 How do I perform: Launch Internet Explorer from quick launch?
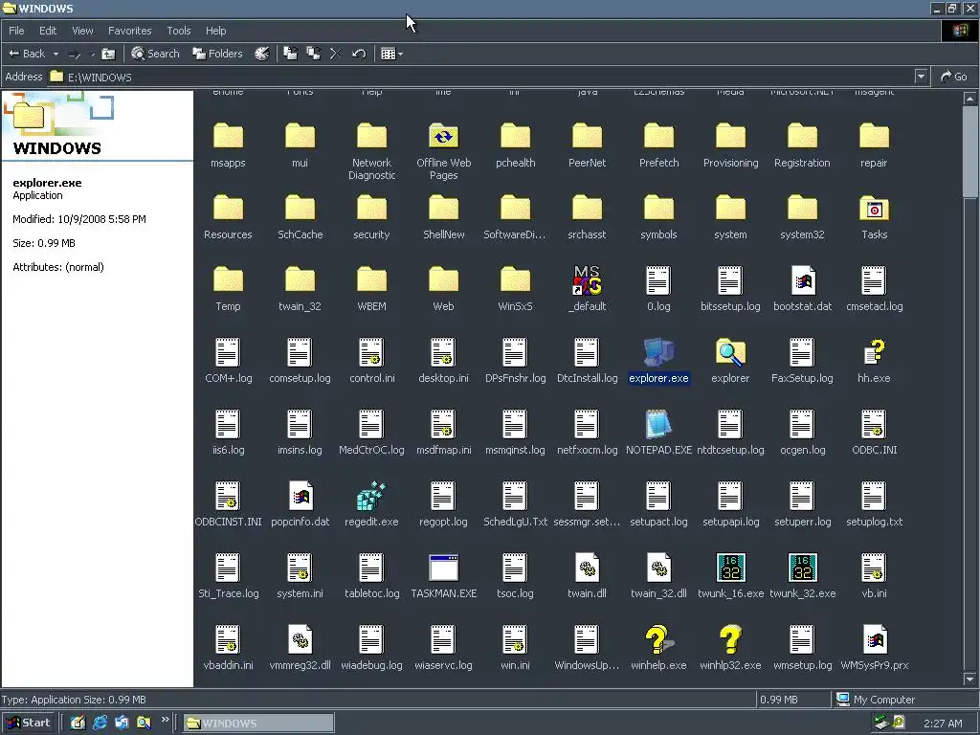coord(100,724)
